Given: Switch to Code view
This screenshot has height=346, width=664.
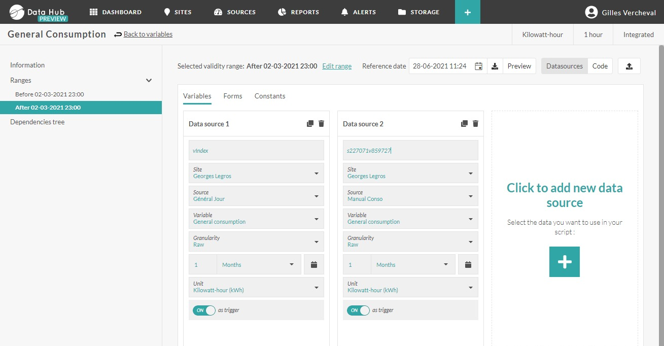Looking at the screenshot, I should pos(600,66).
